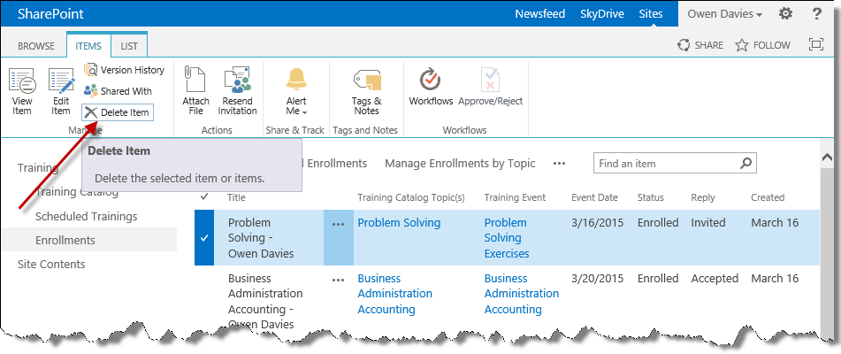Click the 3/16/2015 event date cell
The image size is (841, 354).
coord(598,223)
